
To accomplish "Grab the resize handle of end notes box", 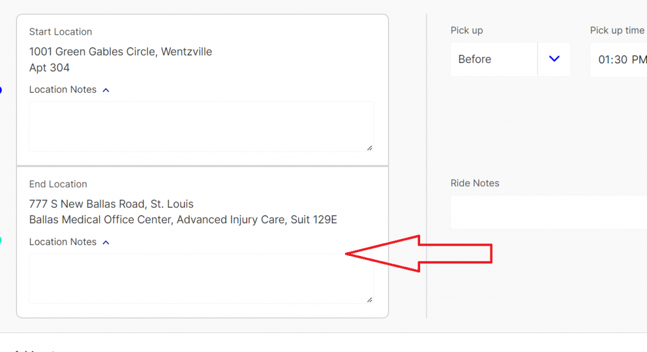I will (369, 300).
